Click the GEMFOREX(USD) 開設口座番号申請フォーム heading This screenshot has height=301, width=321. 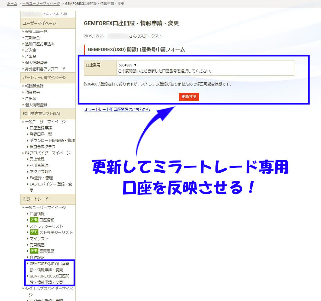click(x=136, y=49)
